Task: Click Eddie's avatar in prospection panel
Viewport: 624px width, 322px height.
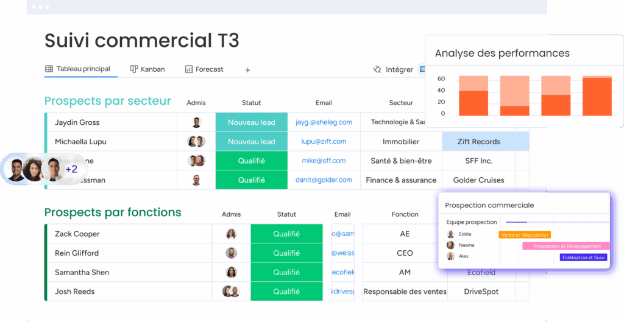Action: pos(450,234)
